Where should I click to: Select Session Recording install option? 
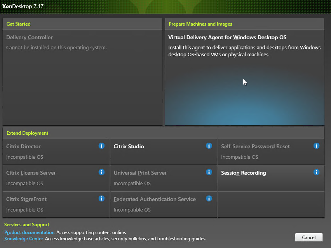click(x=271, y=178)
